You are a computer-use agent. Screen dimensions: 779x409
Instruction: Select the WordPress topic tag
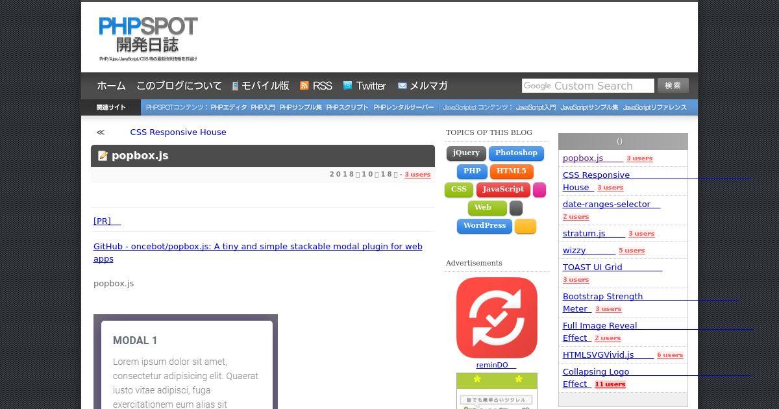pos(484,227)
